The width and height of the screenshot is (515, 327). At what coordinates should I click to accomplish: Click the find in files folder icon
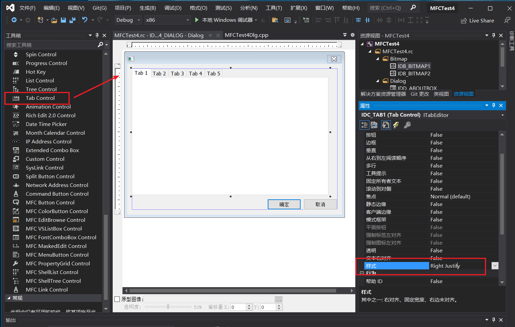[275, 20]
